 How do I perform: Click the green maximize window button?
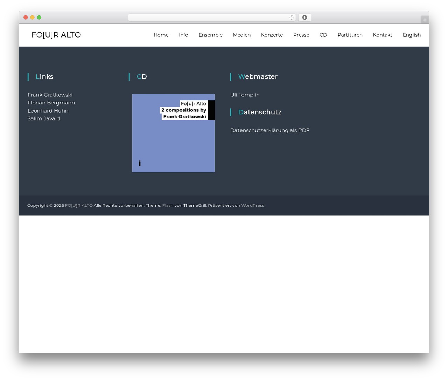tap(39, 18)
